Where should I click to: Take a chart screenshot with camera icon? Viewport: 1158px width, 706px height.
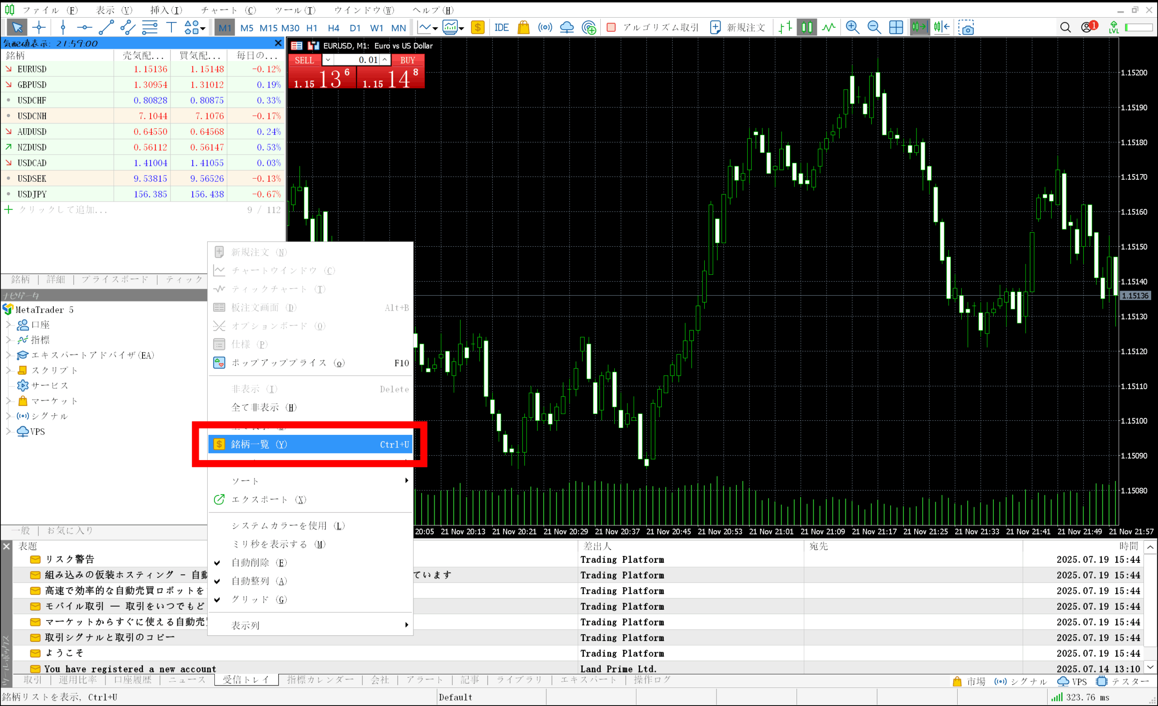point(966,28)
